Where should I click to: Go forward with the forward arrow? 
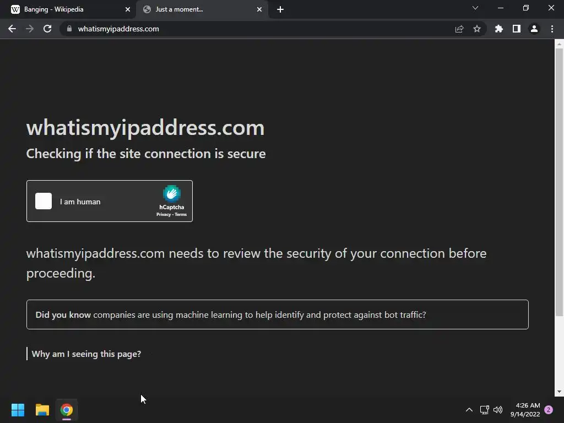pos(30,29)
